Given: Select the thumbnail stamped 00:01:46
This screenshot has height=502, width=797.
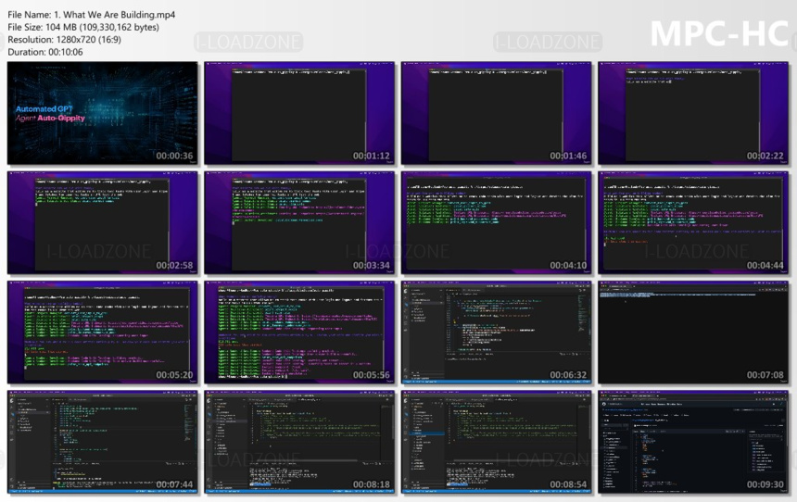Looking at the screenshot, I should point(496,113).
